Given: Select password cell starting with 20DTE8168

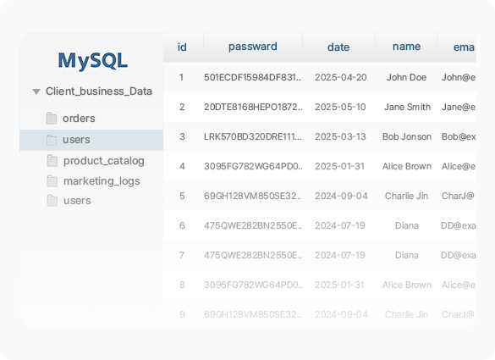Looking at the screenshot, I should (x=253, y=107).
